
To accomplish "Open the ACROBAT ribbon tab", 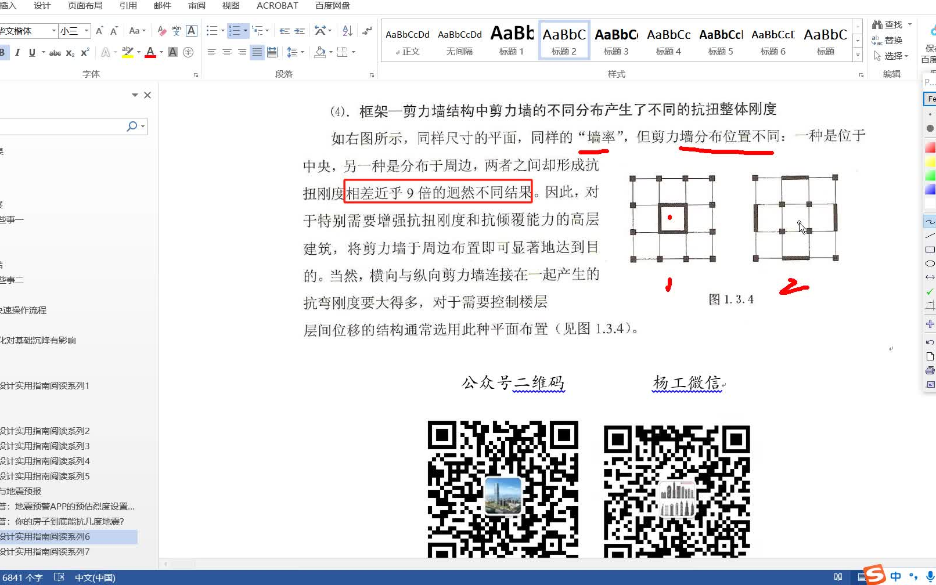I will [x=278, y=6].
